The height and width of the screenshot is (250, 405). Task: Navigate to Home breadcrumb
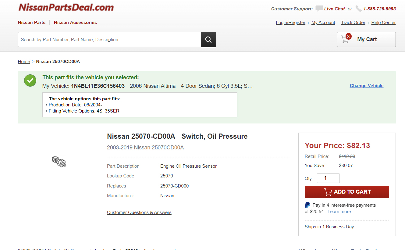click(x=24, y=62)
